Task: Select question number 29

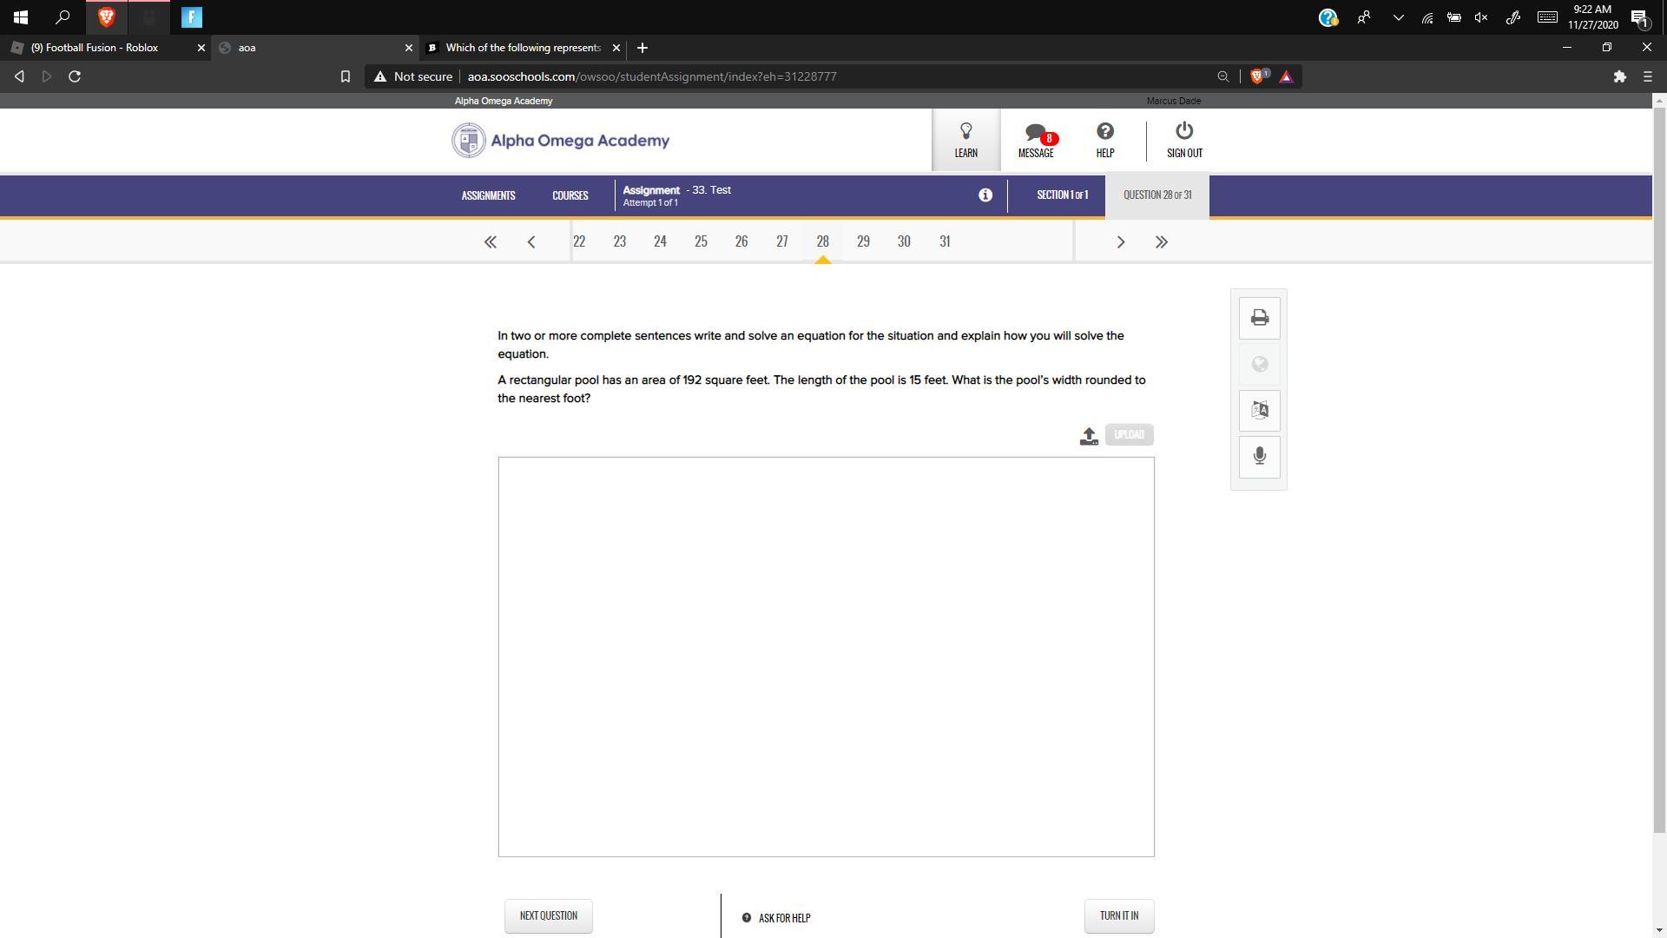Action: (x=862, y=241)
